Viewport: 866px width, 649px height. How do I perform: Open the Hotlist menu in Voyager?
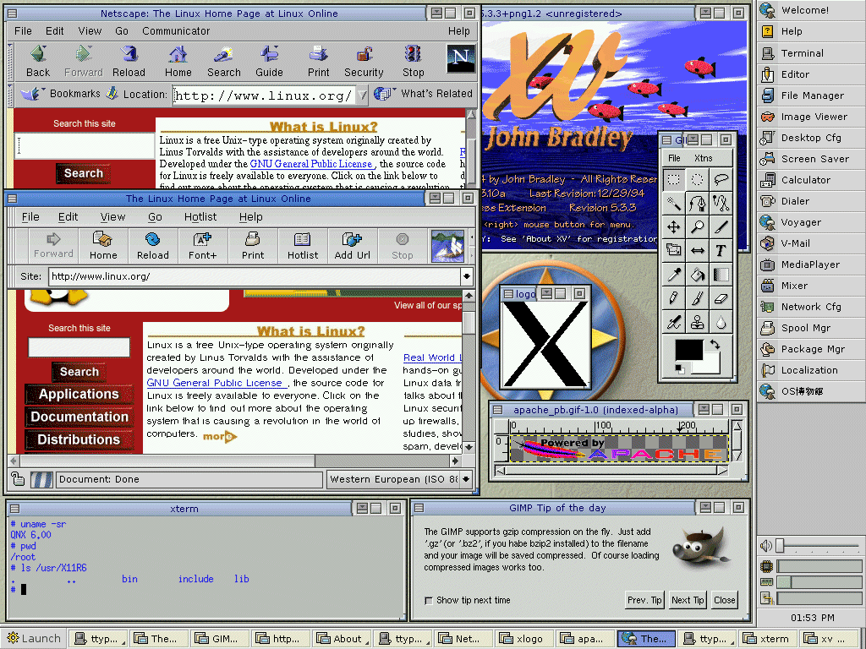point(200,217)
